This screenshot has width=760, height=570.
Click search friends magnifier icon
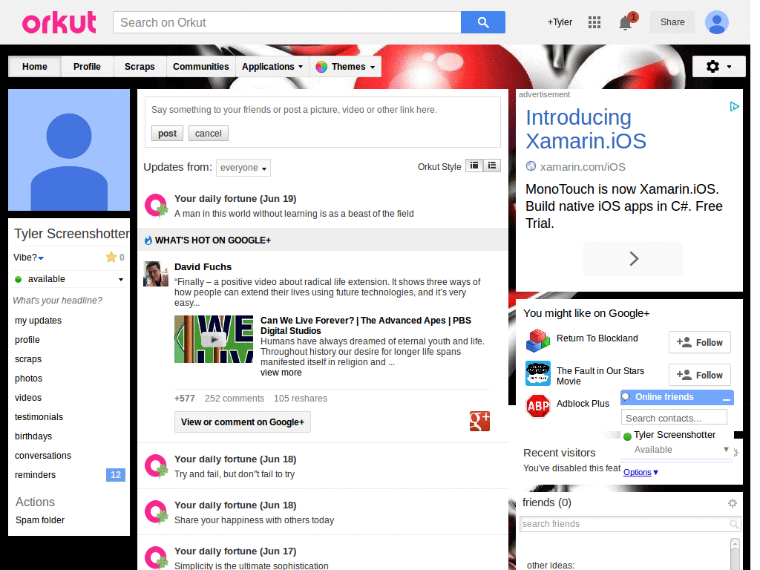[x=734, y=524]
